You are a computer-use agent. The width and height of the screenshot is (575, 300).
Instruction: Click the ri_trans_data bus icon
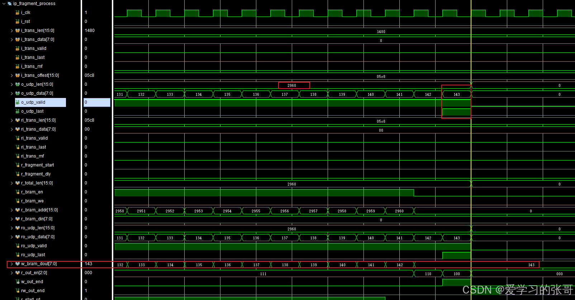(x=18, y=129)
